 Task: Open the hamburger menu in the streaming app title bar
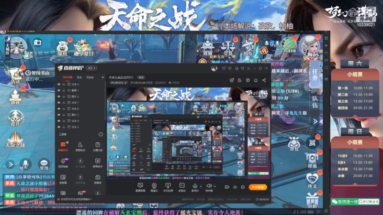(248, 68)
